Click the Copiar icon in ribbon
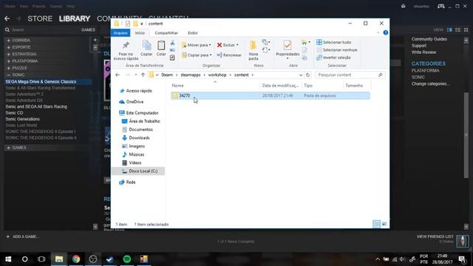Screen dimensions: 473x266 [146, 46]
